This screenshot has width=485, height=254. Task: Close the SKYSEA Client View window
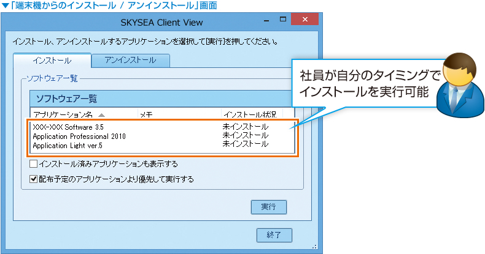pyautogui.click(x=305, y=20)
